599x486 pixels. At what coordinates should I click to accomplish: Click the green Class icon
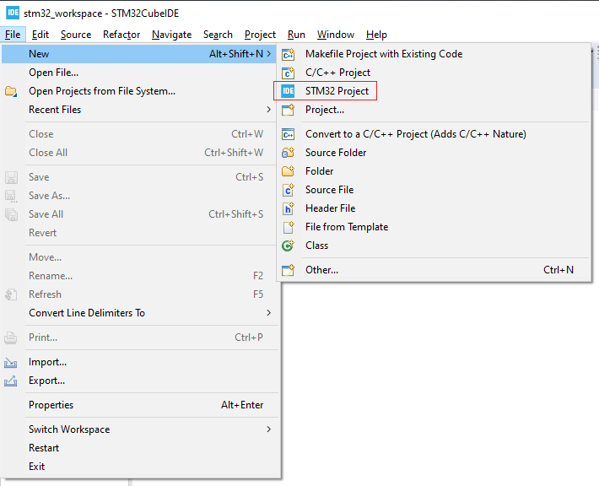[288, 246]
